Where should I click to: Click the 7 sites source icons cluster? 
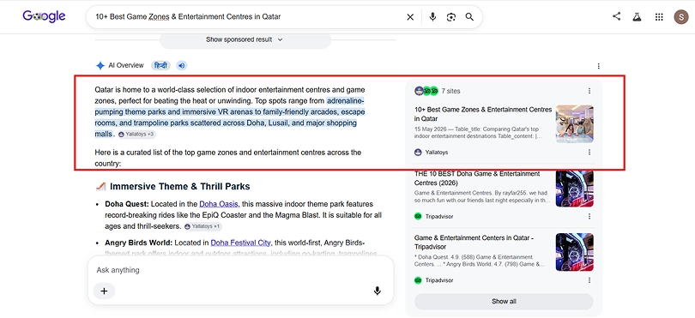point(426,91)
